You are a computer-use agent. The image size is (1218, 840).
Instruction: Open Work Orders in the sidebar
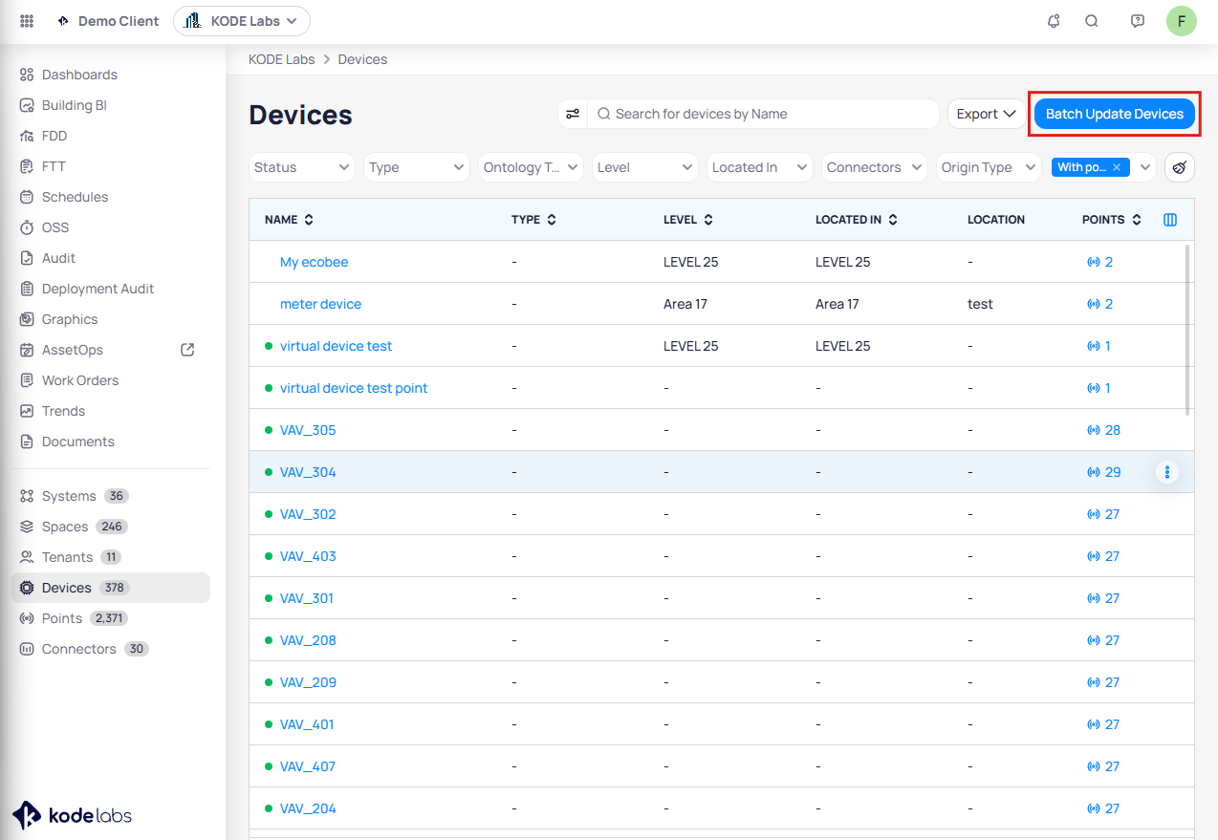(x=80, y=380)
